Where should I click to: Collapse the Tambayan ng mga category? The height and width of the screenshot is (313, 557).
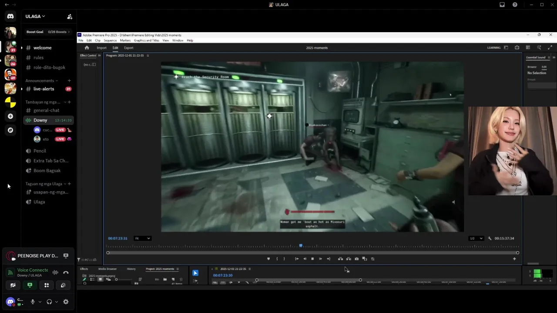(x=46, y=102)
